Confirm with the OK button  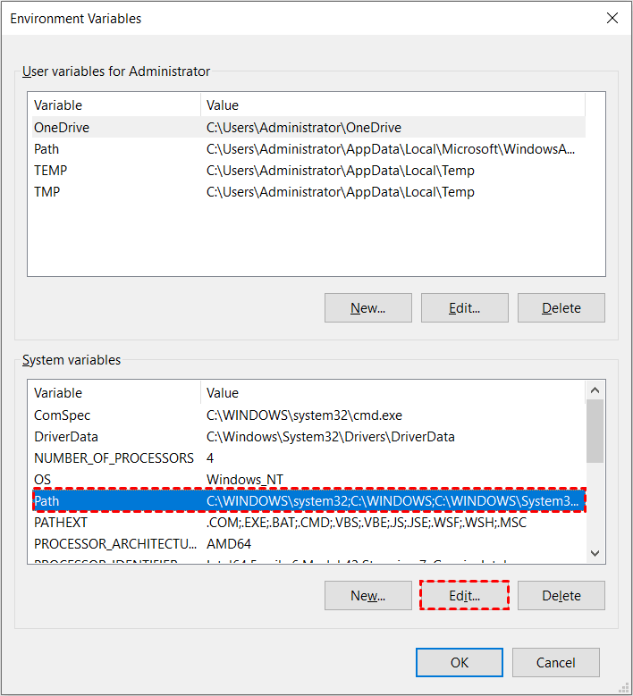click(x=459, y=662)
